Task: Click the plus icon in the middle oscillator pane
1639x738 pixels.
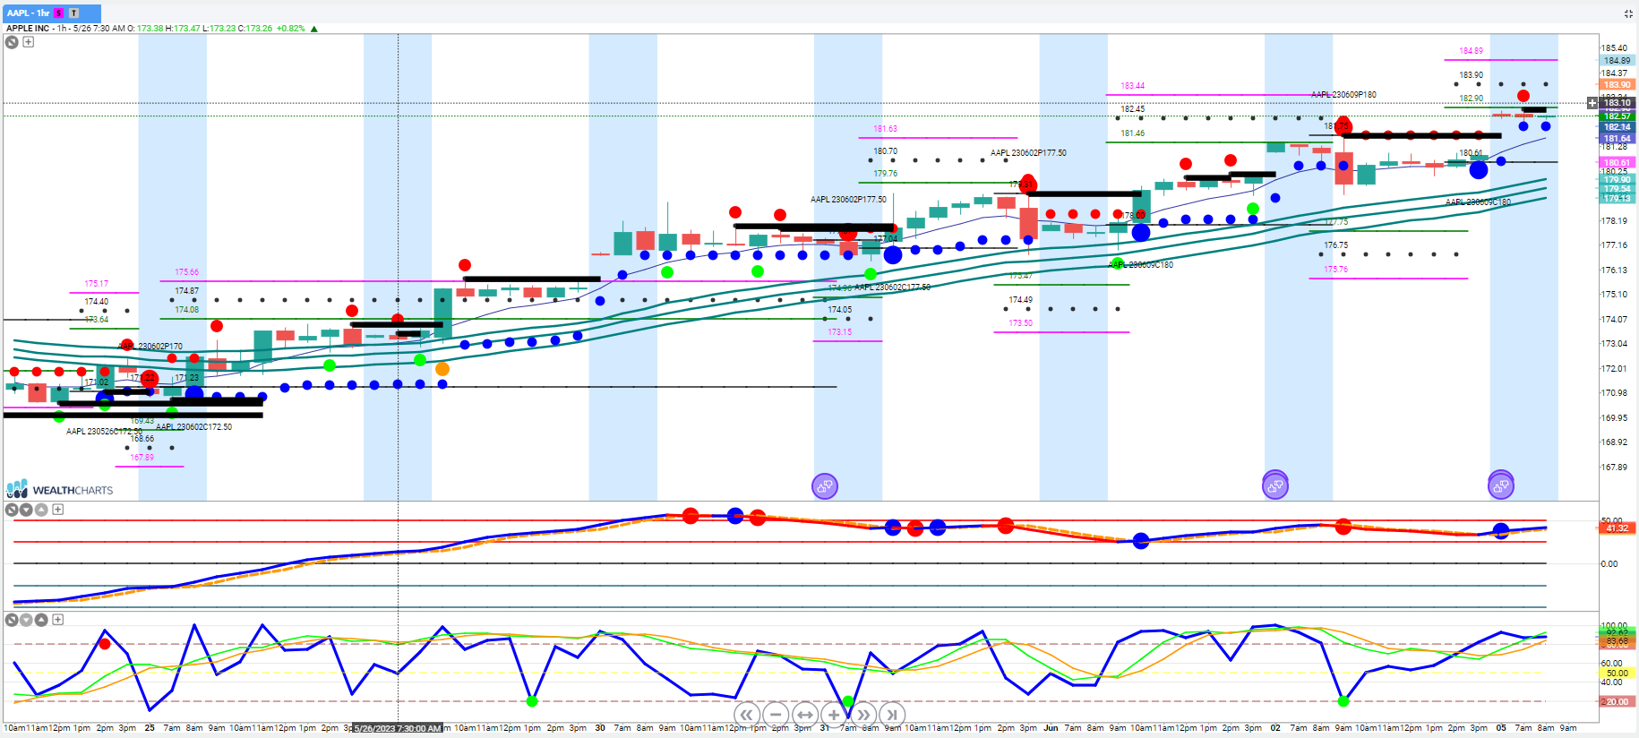Action: pyautogui.click(x=57, y=510)
